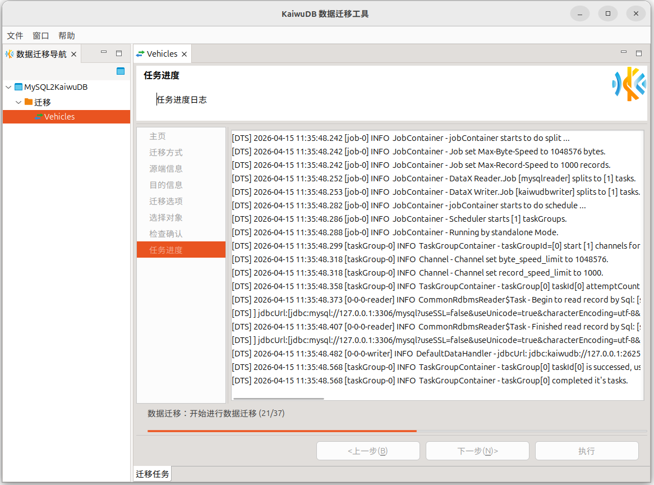Minimize the data migration navigator panel

click(x=104, y=53)
